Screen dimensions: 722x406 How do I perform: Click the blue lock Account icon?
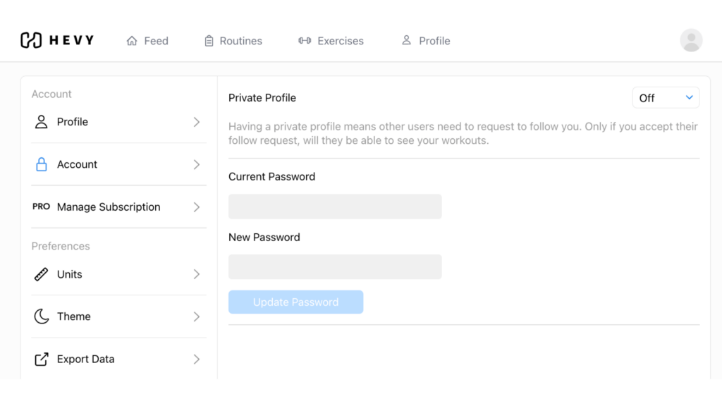coord(42,164)
